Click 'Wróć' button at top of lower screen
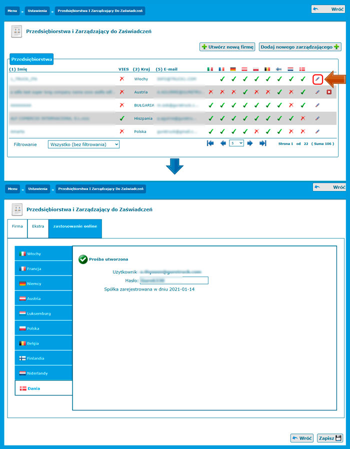This screenshot has height=449, width=350. (329, 187)
